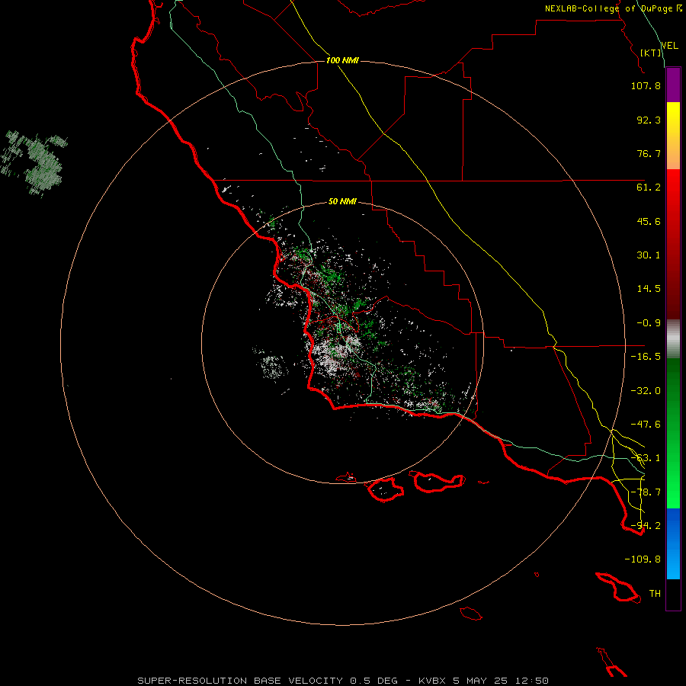686x686 pixels.
Task: Select the 61.2 velocity scale value
Action: 649,188
